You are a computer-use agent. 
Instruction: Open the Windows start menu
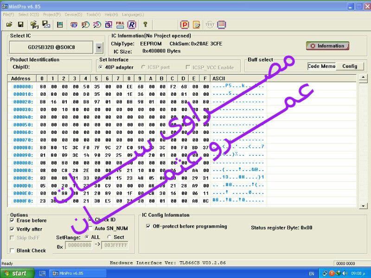(x=16, y=273)
